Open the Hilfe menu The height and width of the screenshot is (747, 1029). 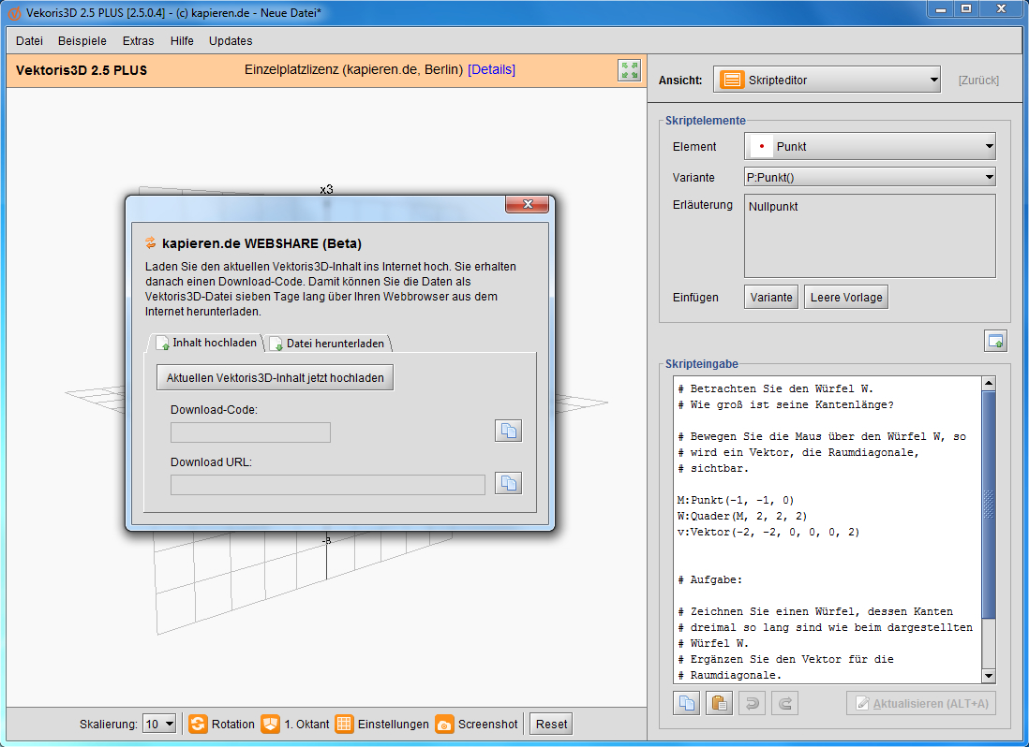pos(182,40)
